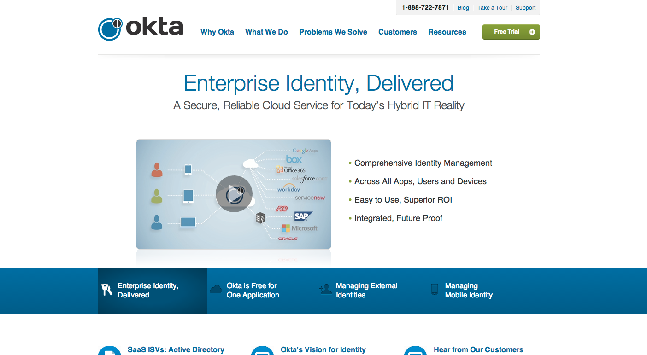Click the Workday logo in the video

point(289,188)
